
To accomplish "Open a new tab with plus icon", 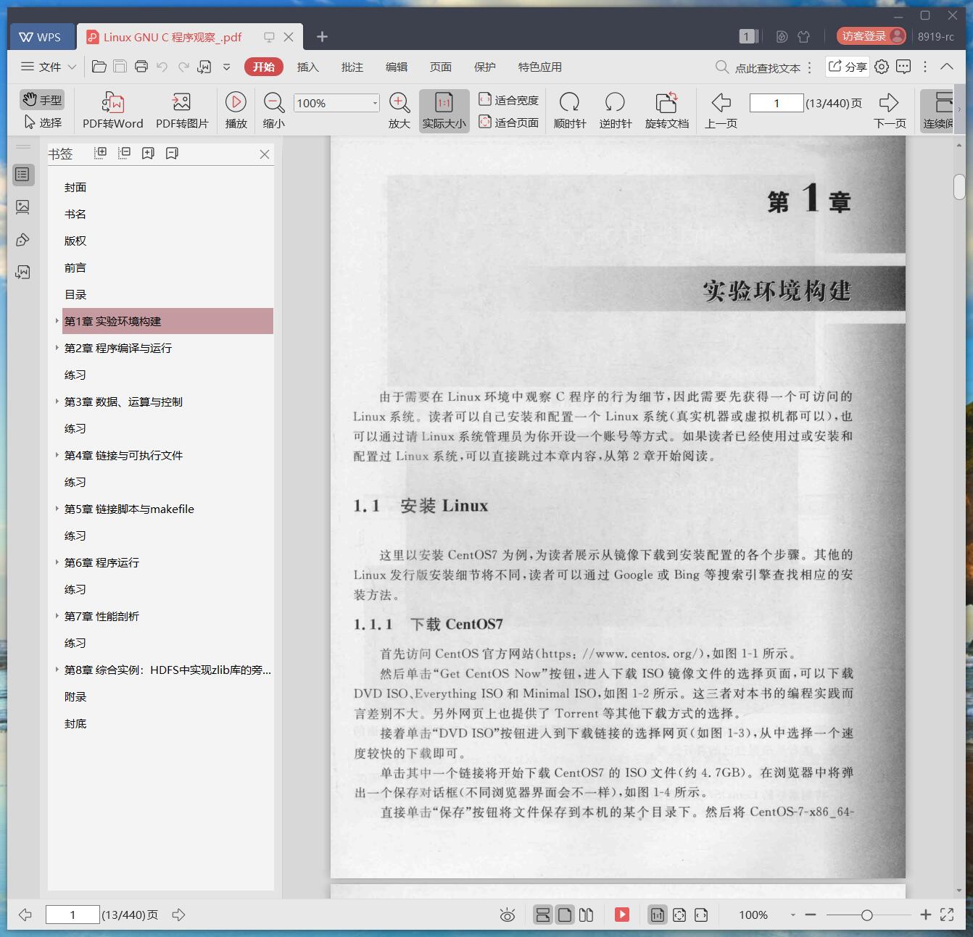I will point(322,36).
